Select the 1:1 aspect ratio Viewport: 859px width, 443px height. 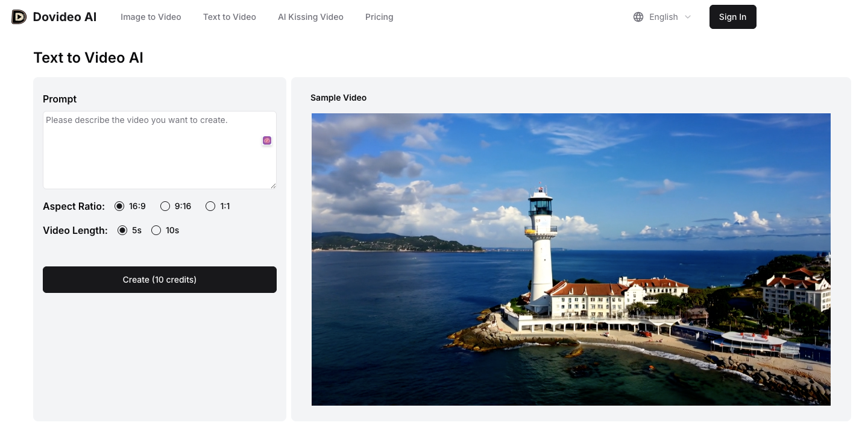tap(210, 206)
